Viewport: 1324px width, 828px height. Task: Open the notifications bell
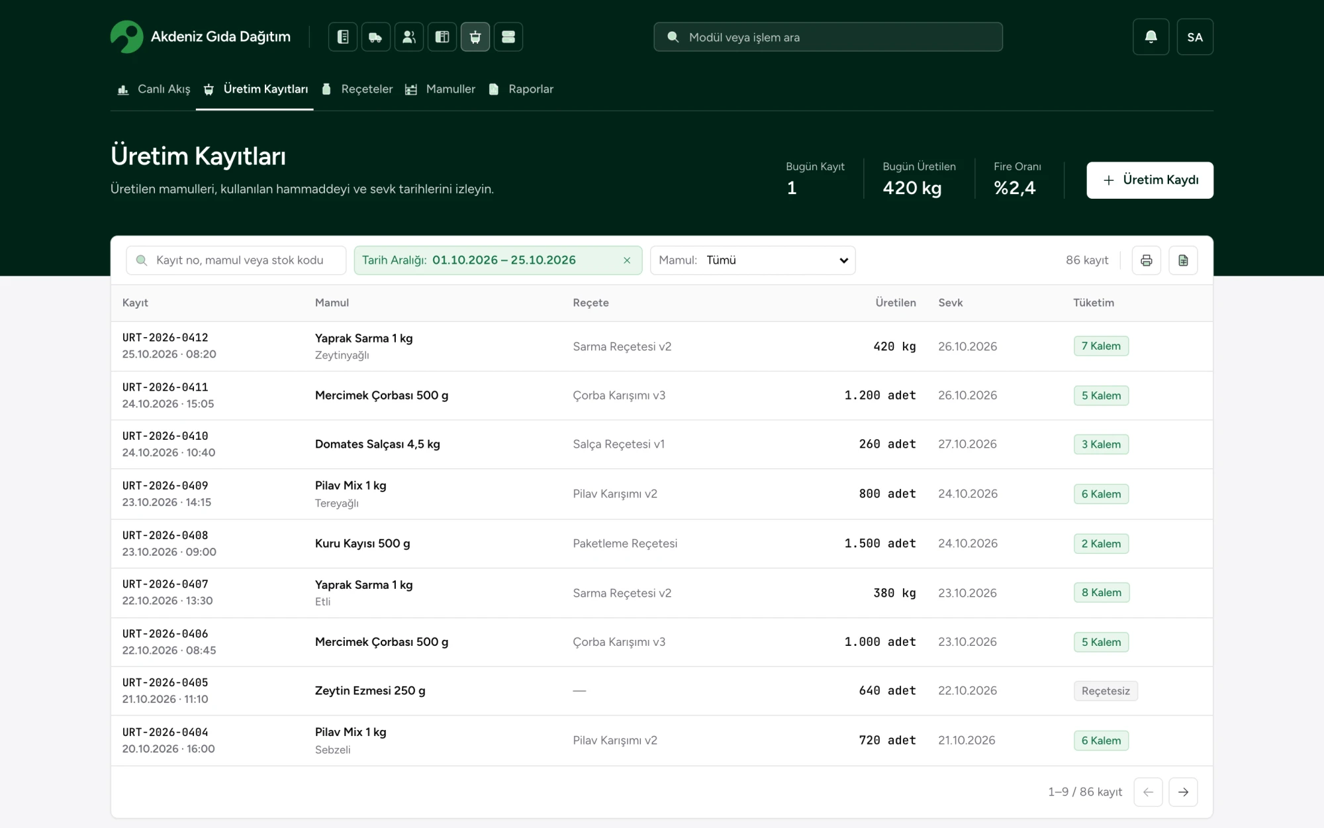click(1151, 37)
